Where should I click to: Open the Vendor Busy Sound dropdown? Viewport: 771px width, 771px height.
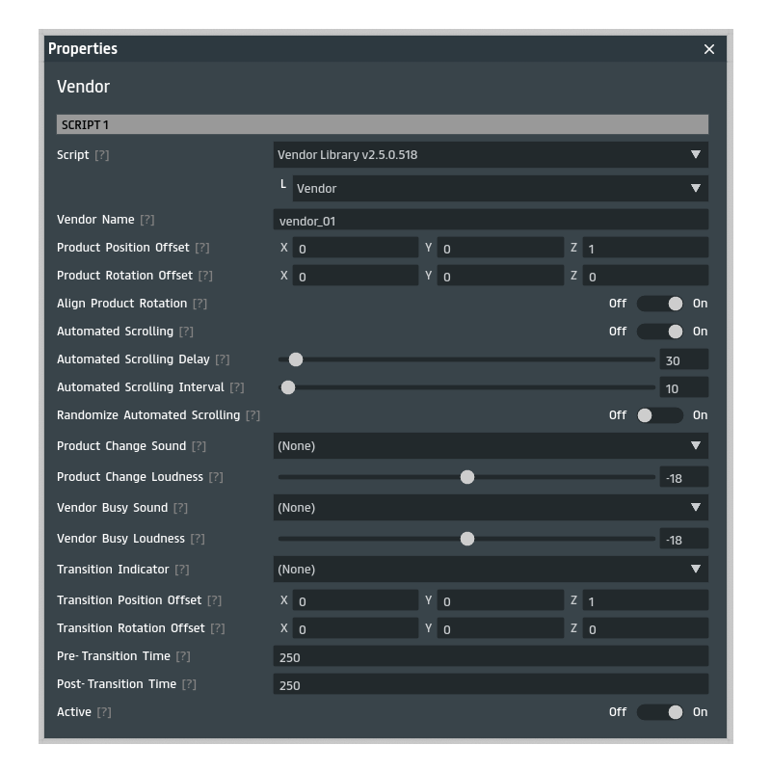(x=491, y=507)
